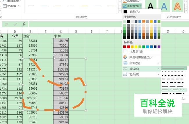Select the dash line style
This screenshot has height=124, width=189.
click(174, 79)
